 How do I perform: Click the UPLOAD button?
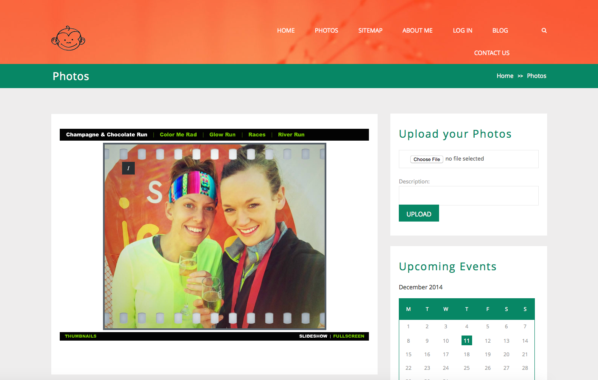[x=419, y=214]
